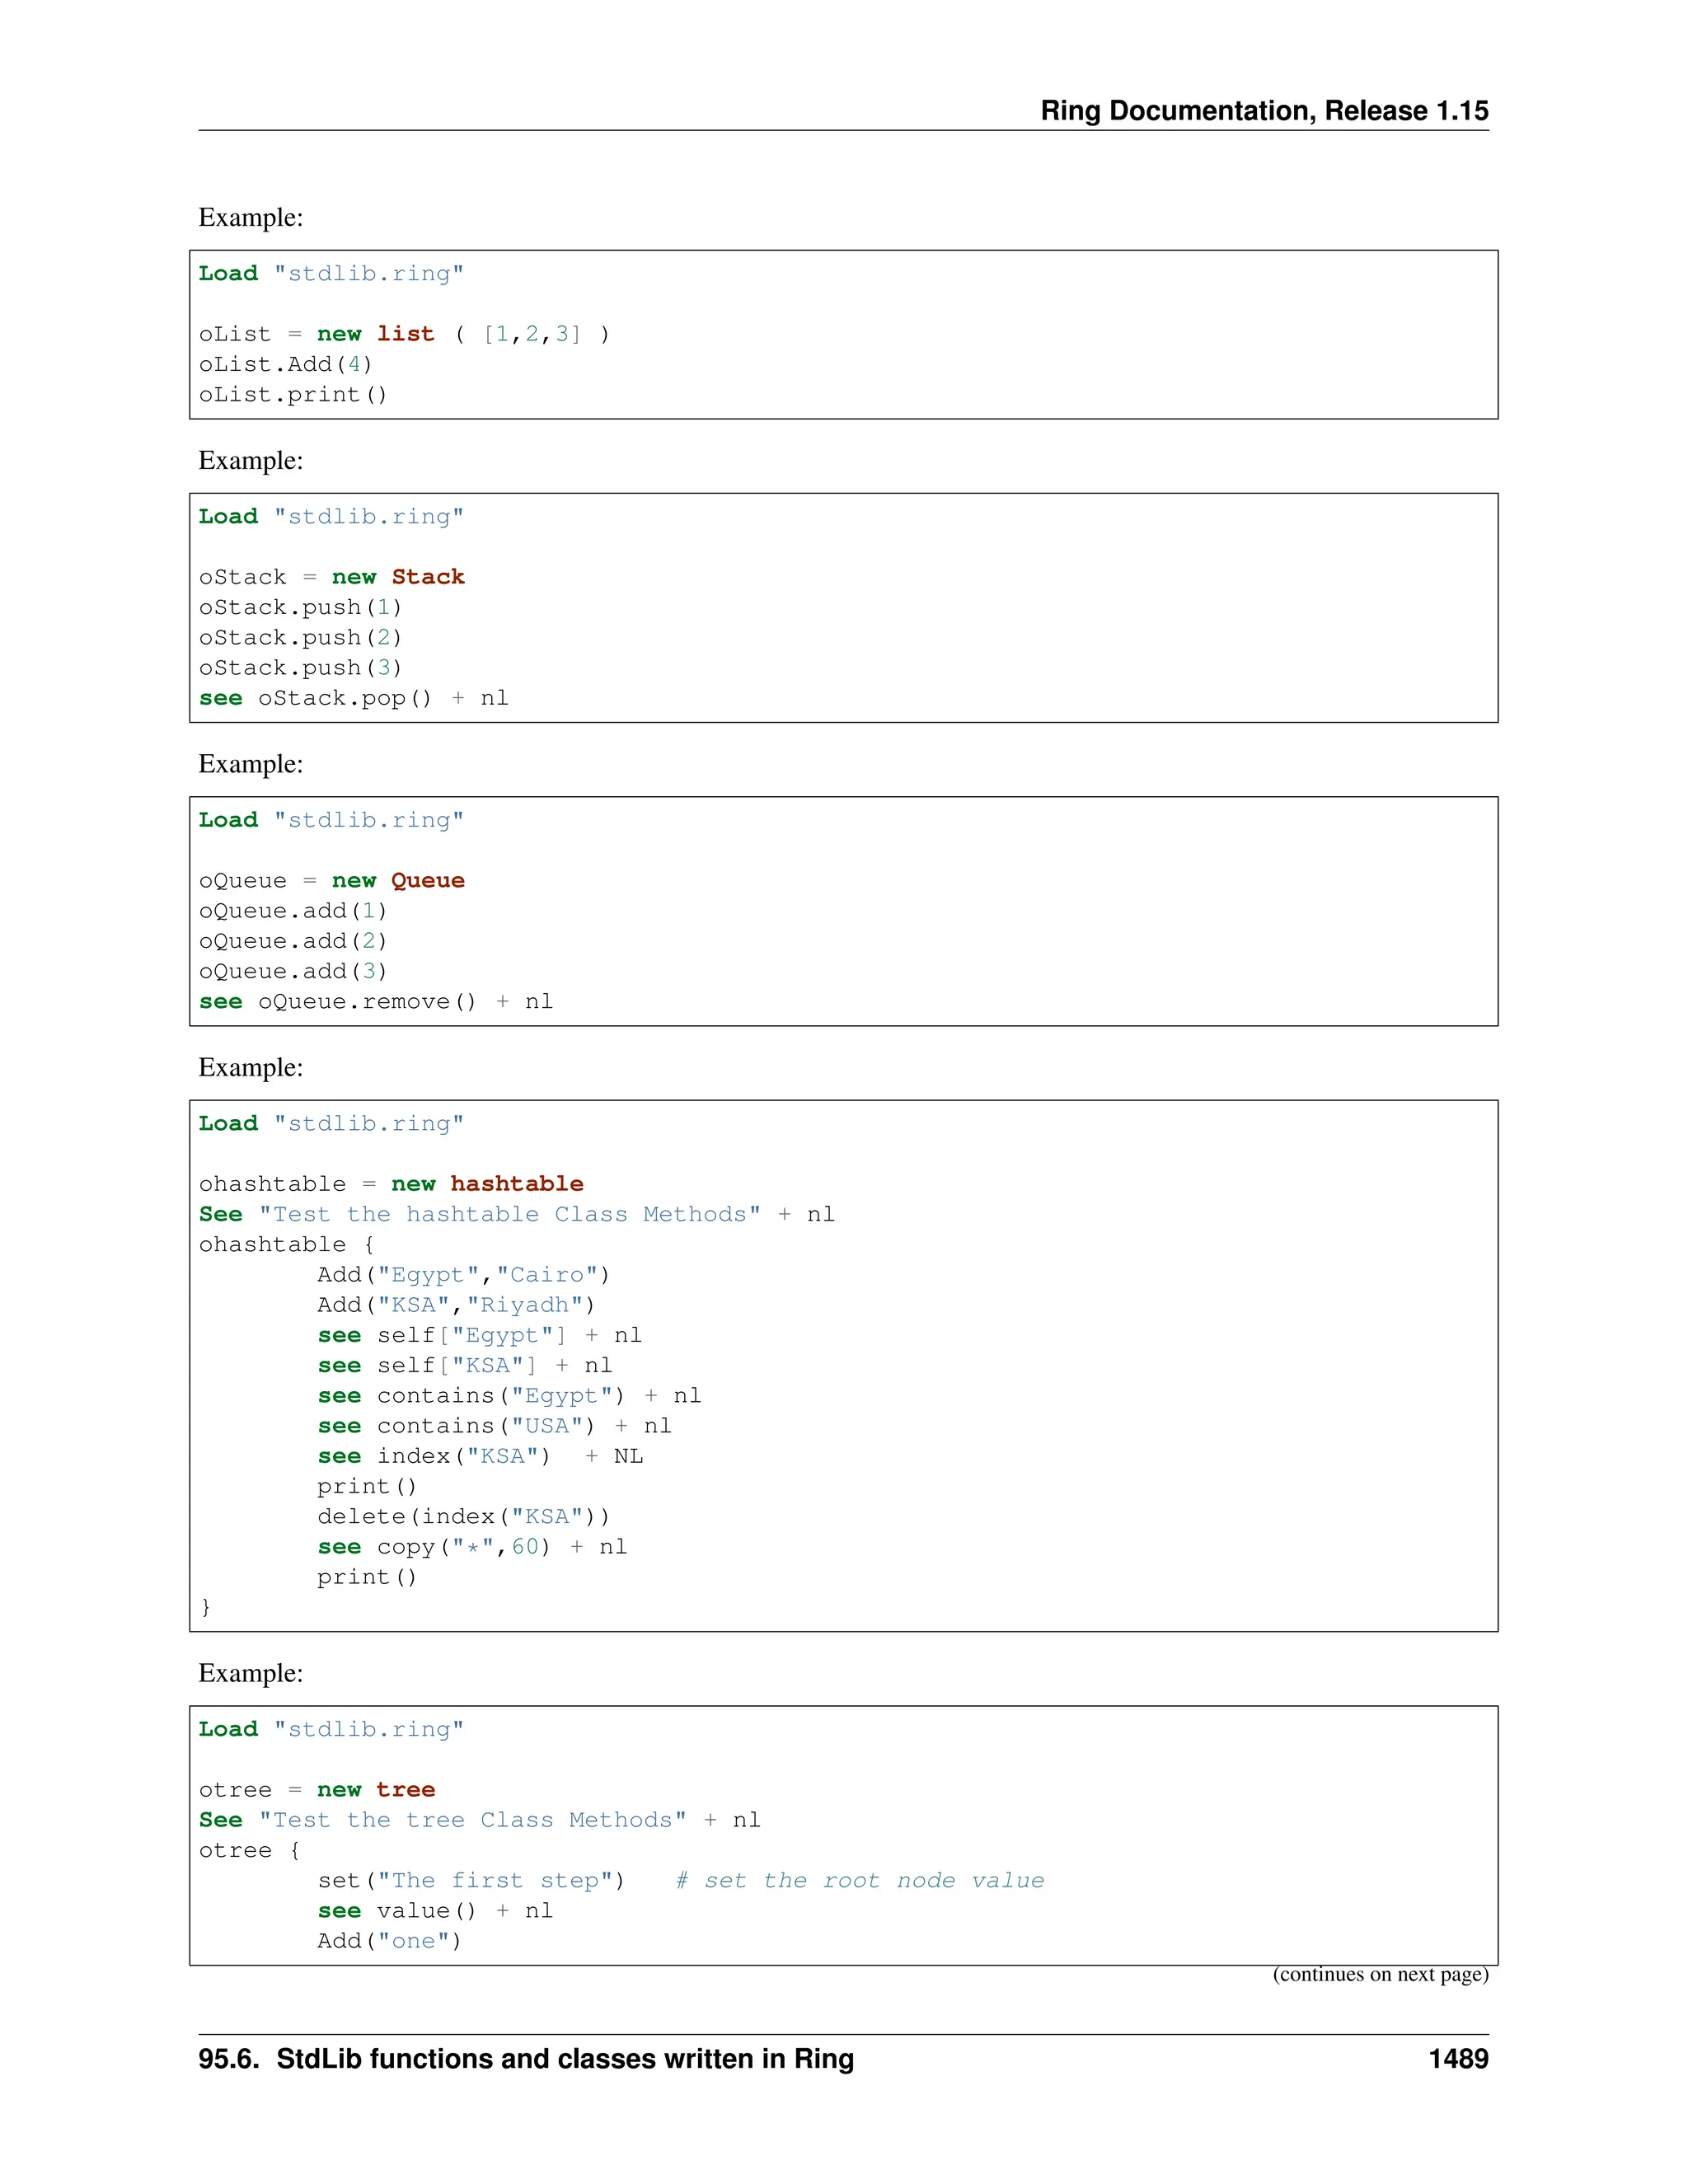Click the oList.print() line
Viewport: 1688px width, 2184px height.
(292, 395)
